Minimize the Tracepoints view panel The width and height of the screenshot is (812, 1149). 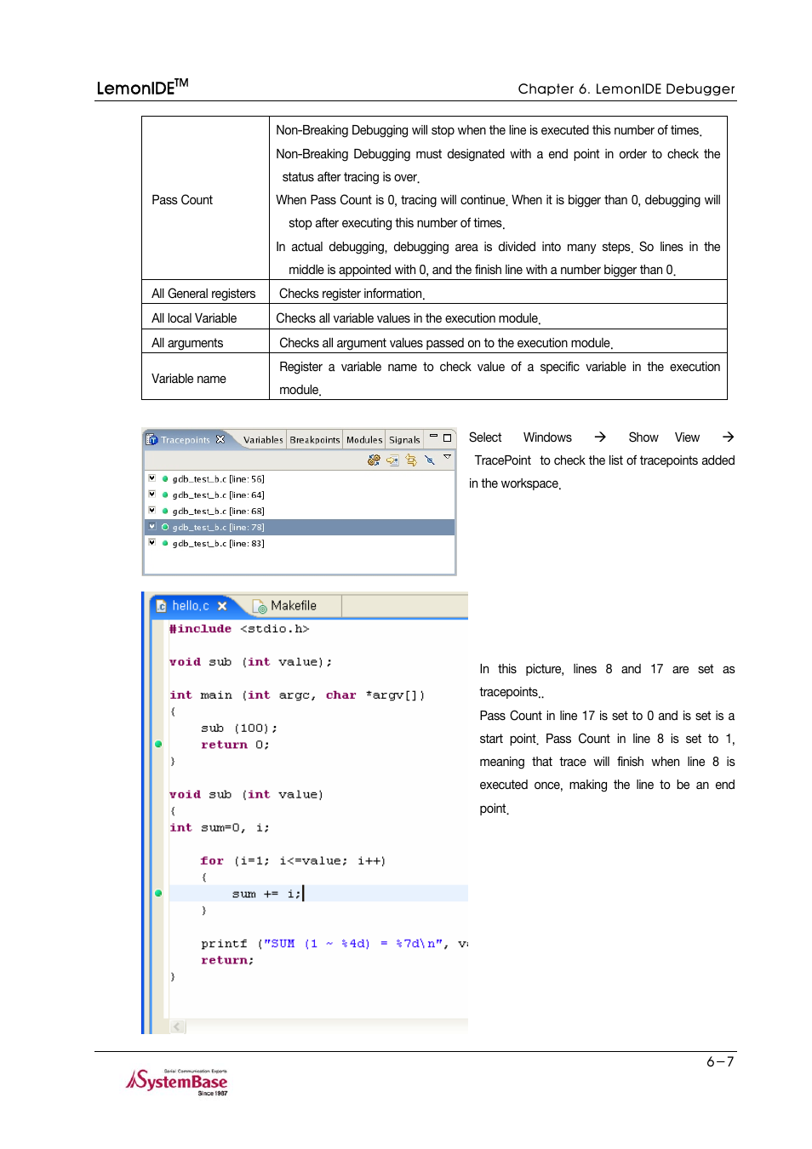pos(433,437)
